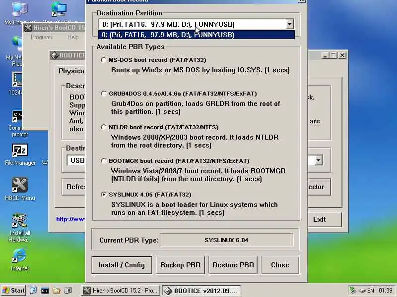Click the Backup PBR button
Screen dimensions: 397x297
click(x=180, y=265)
